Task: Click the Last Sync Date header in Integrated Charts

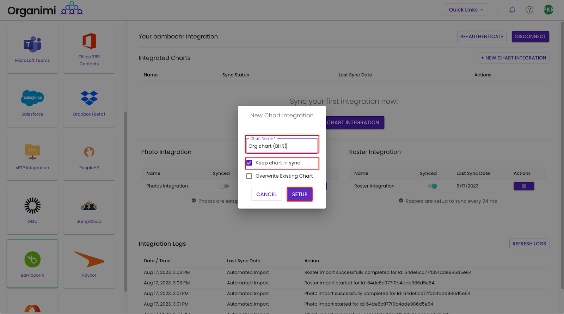Action: 355,75
